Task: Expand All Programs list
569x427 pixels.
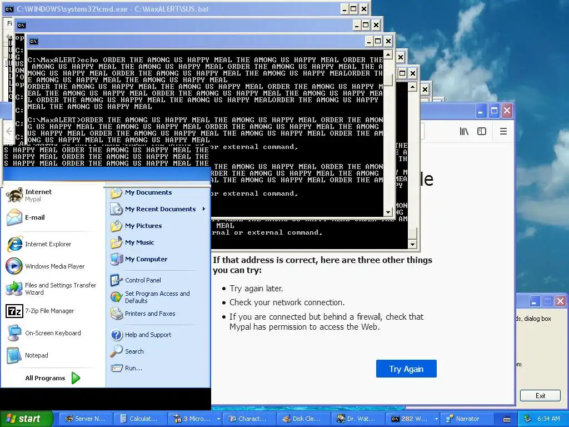Action: (53, 378)
